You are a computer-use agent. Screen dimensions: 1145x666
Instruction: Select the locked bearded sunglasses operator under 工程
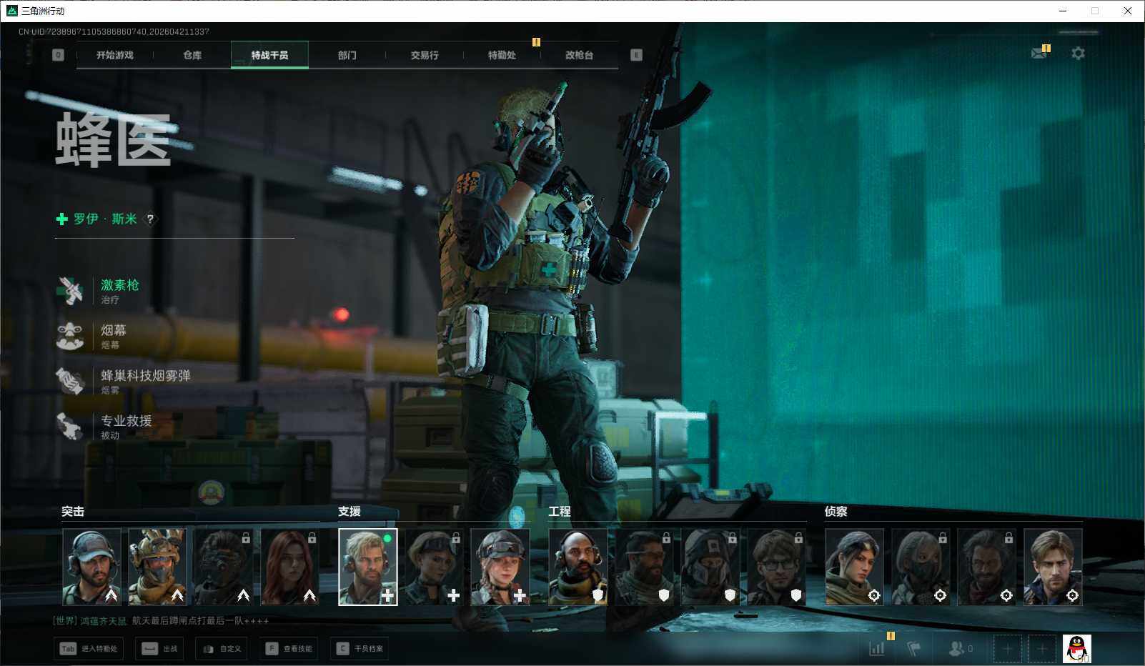point(644,567)
